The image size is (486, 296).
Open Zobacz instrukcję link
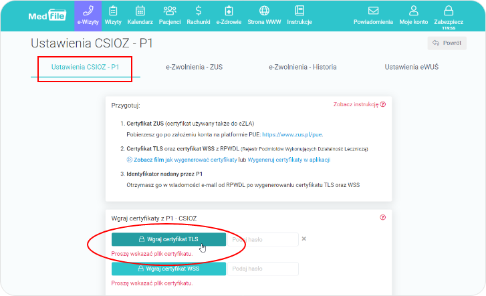tap(360, 104)
